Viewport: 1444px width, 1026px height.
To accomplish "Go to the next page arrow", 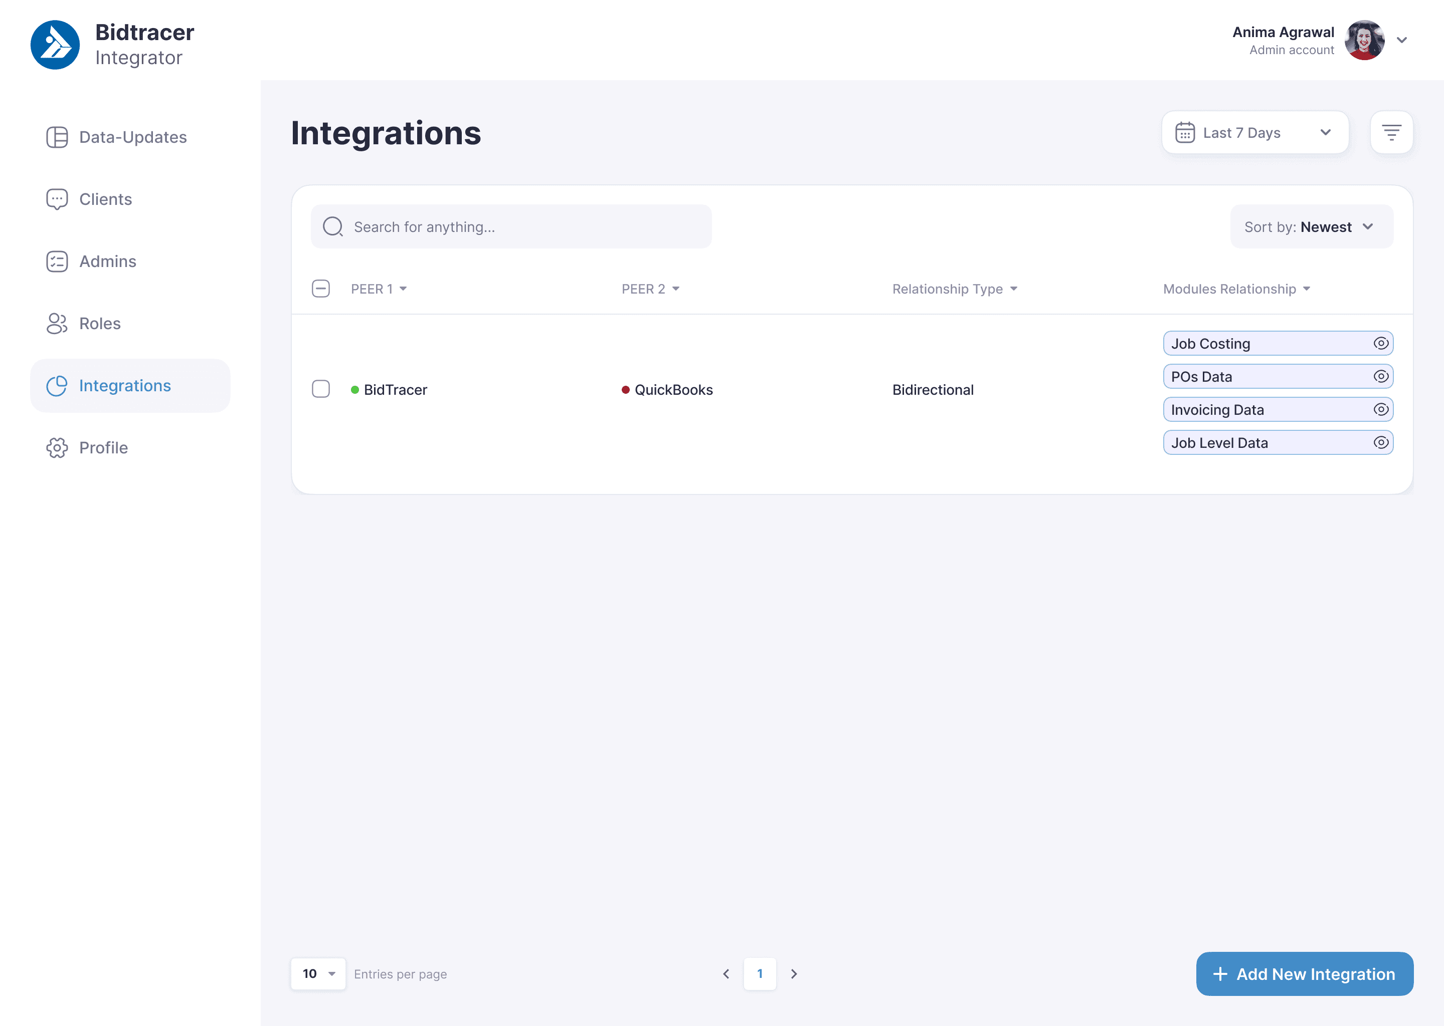I will click(794, 974).
